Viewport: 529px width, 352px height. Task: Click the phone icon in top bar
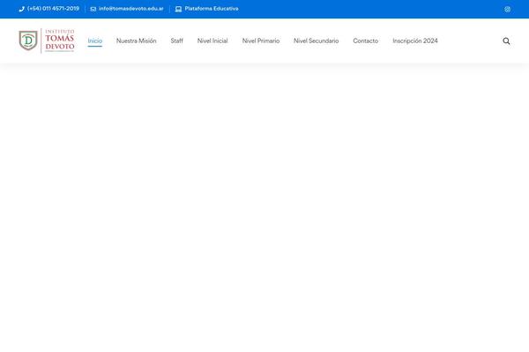tap(22, 9)
